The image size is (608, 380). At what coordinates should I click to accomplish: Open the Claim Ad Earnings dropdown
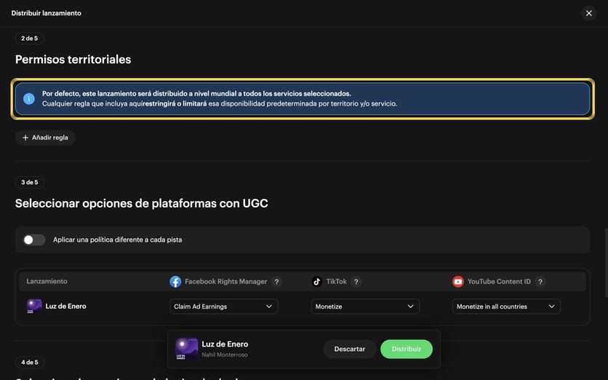coord(224,306)
